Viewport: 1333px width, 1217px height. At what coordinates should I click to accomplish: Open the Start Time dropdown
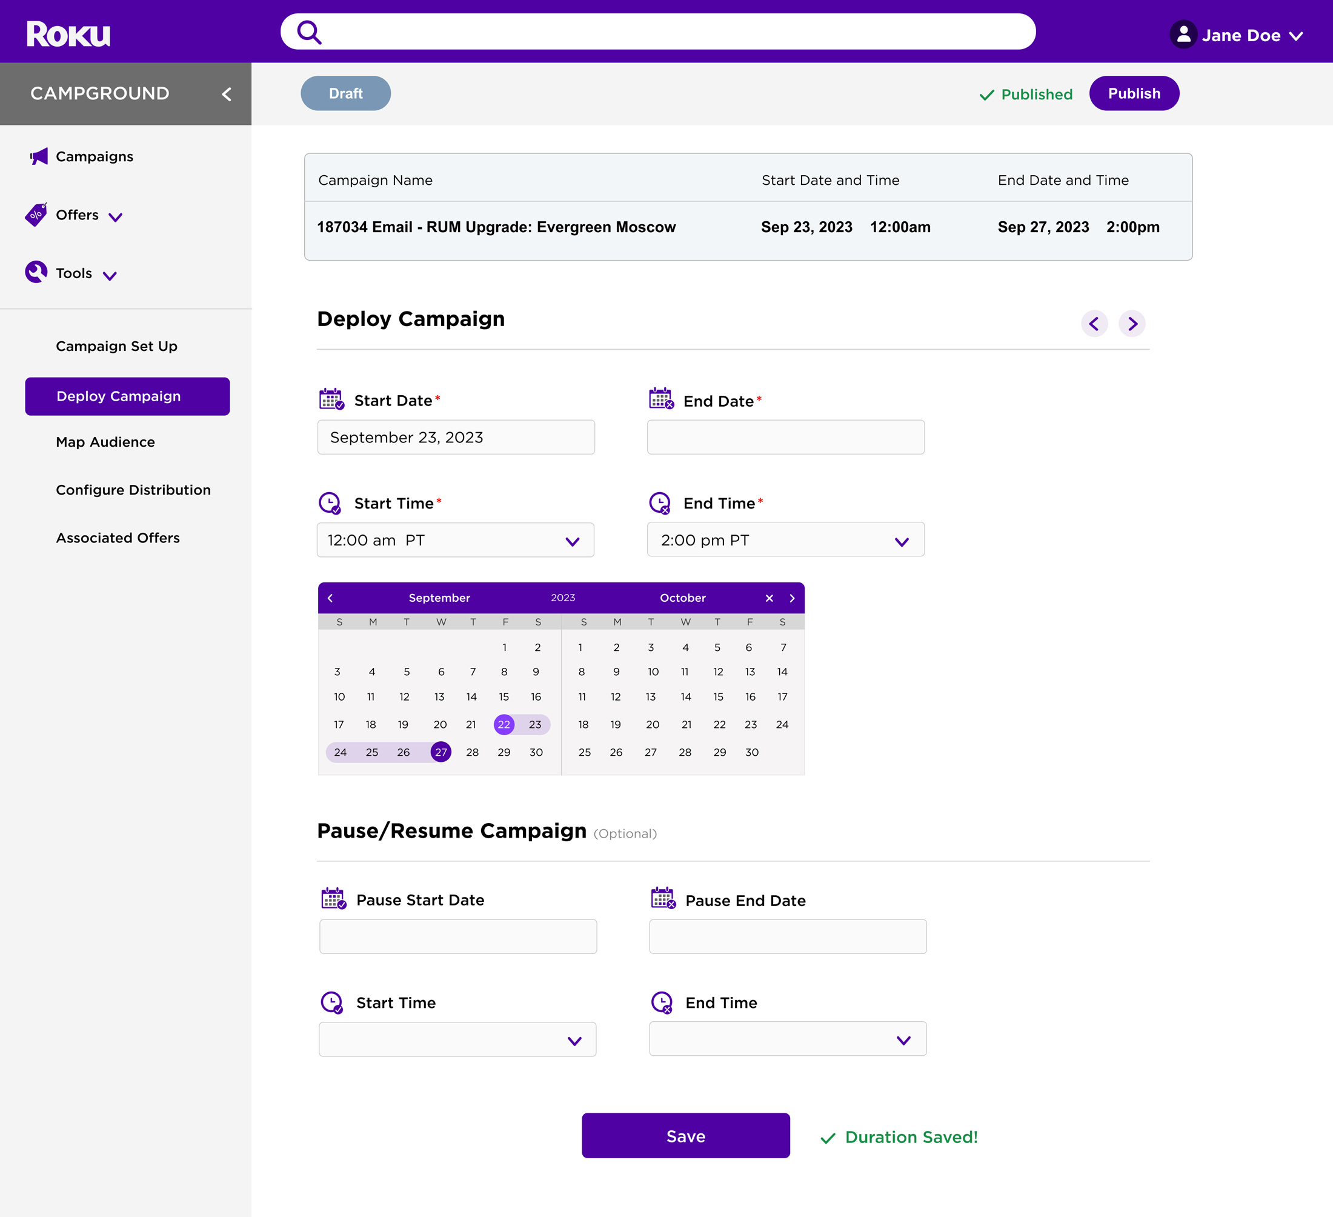coord(455,541)
